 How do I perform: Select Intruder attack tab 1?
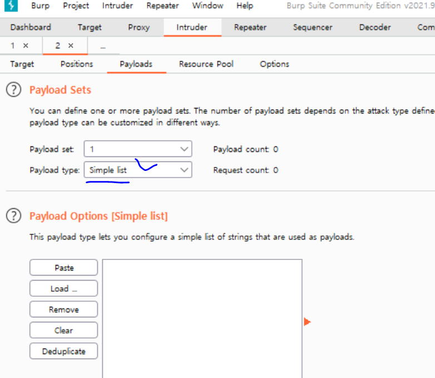(x=12, y=46)
